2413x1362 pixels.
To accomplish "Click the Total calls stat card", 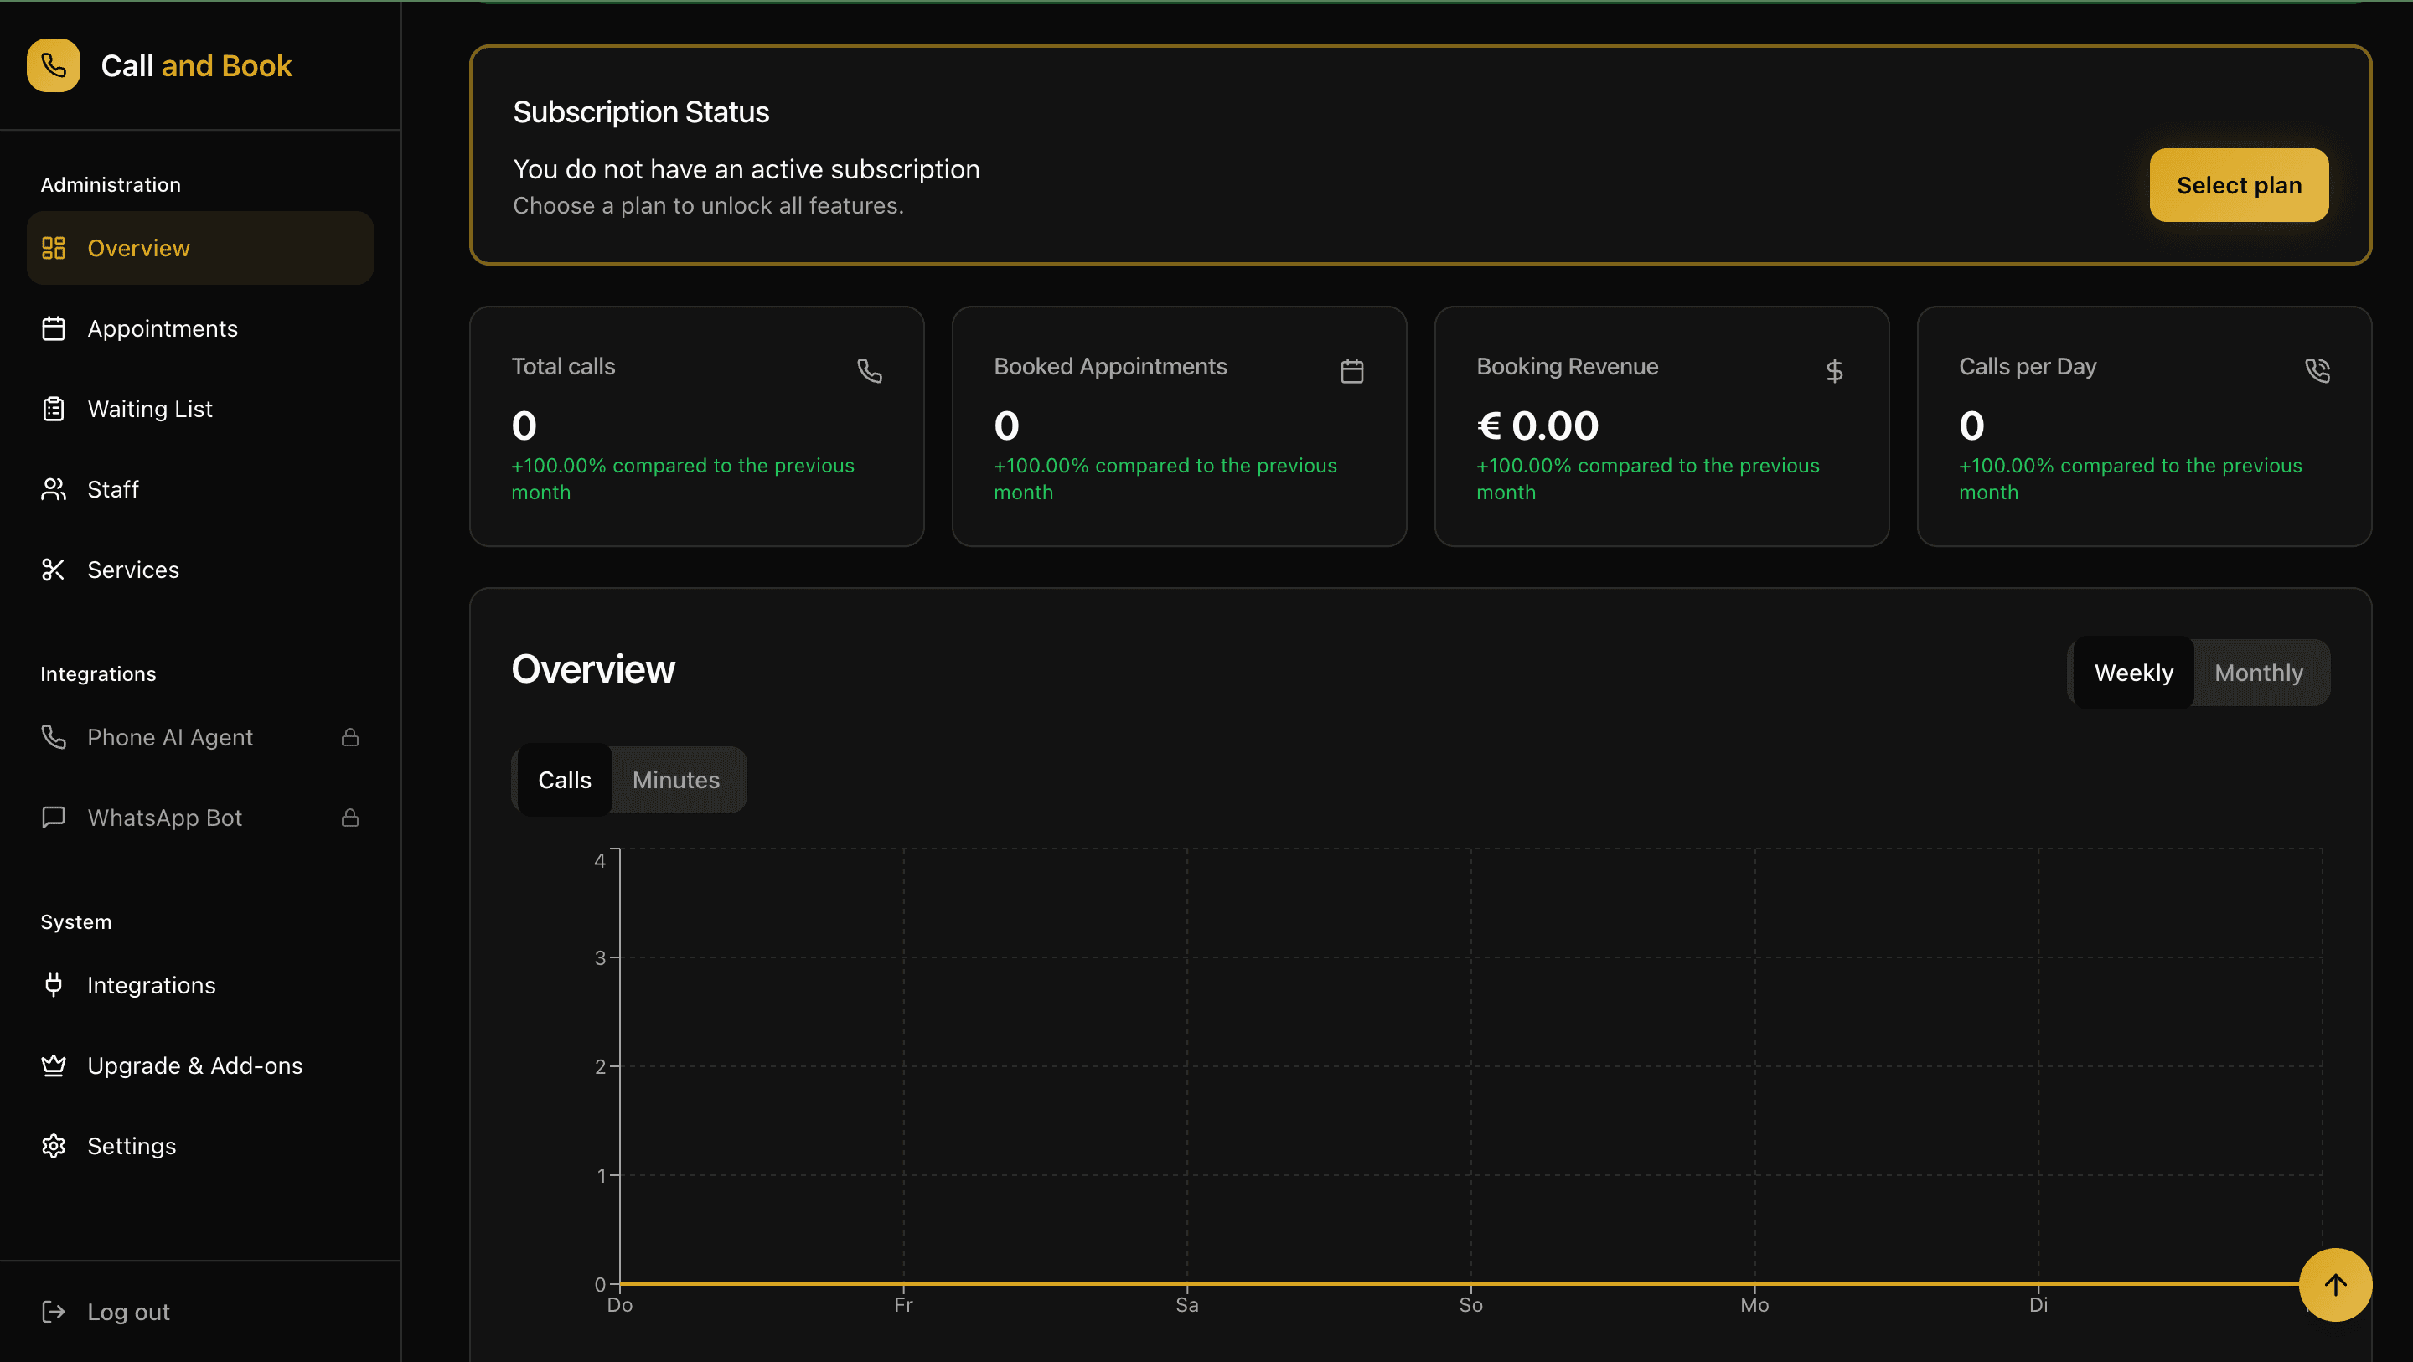I will click(x=696, y=426).
